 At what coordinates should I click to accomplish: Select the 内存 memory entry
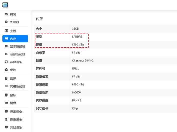click(15, 39)
